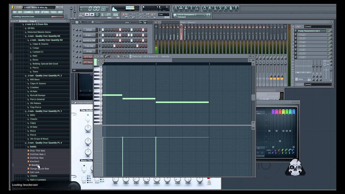The width and height of the screenshot is (345, 194).
Task: Open the OPTIONS menu
Action: tap(45, 12)
